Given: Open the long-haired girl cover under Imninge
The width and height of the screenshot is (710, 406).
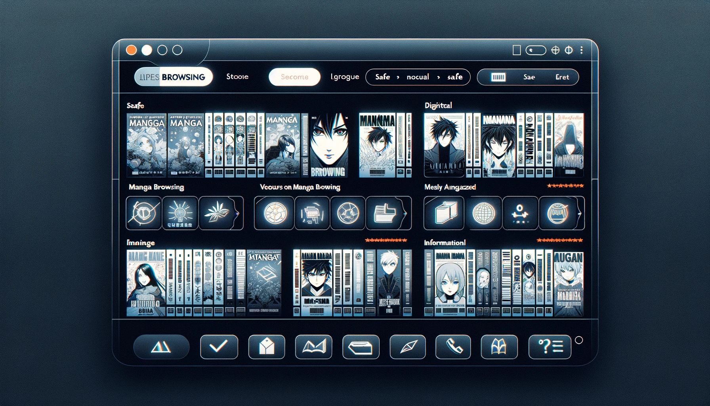Looking at the screenshot, I should [146, 283].
